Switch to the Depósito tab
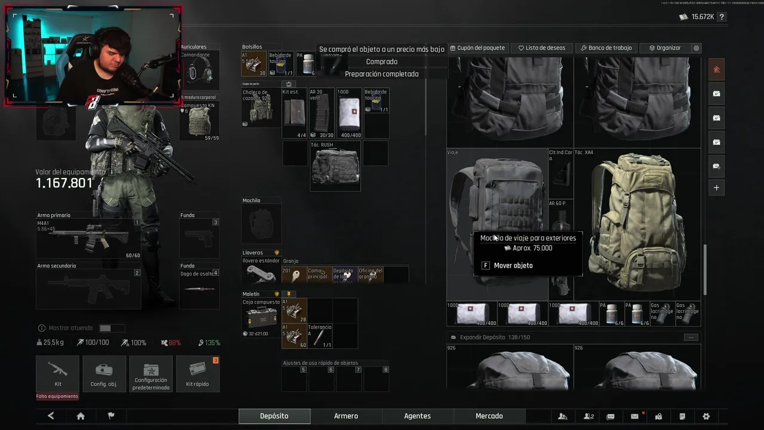This screenshot has height=430, width=764. point(274,416)
